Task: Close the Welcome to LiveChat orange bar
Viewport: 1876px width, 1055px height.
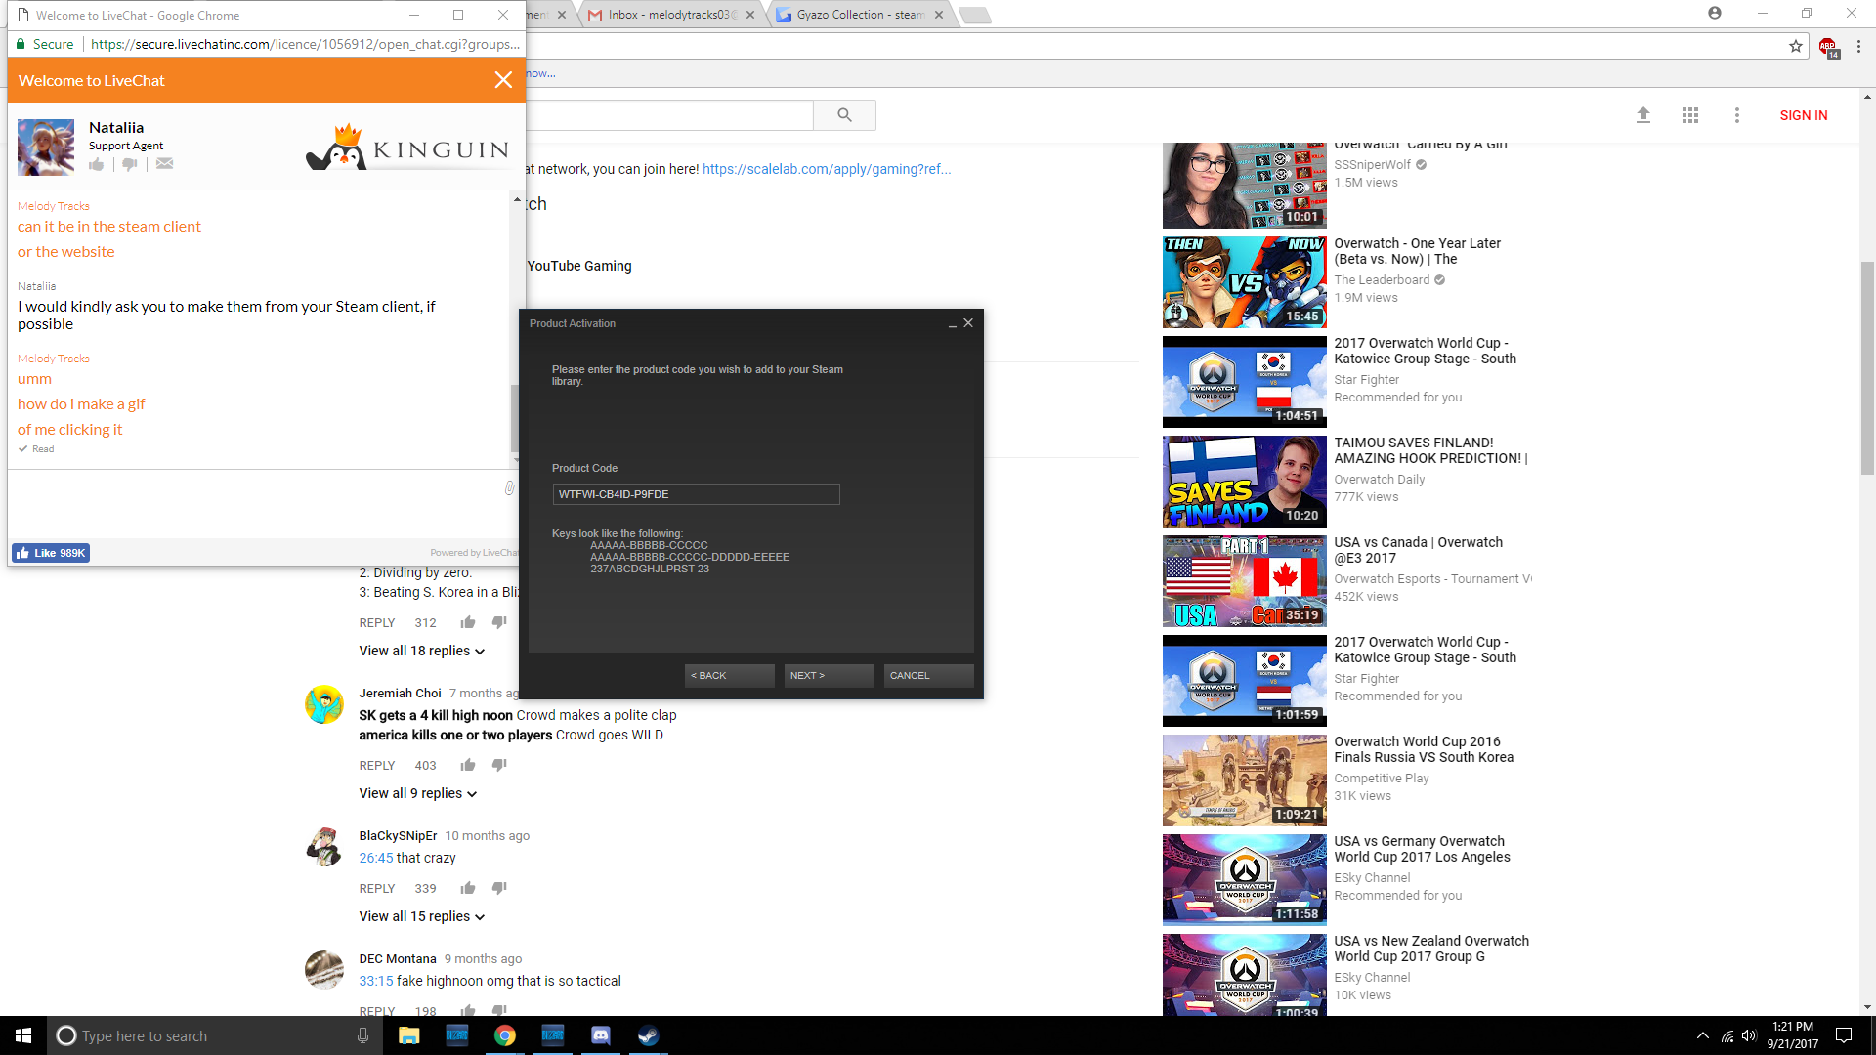Action: point(503,80)
